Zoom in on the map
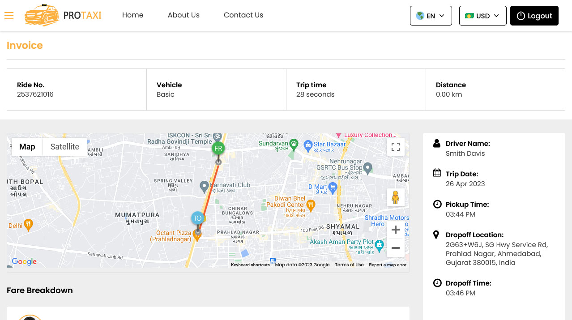This screenshot has height=320, width=572. pyautogui.click(x=396, y=230)
